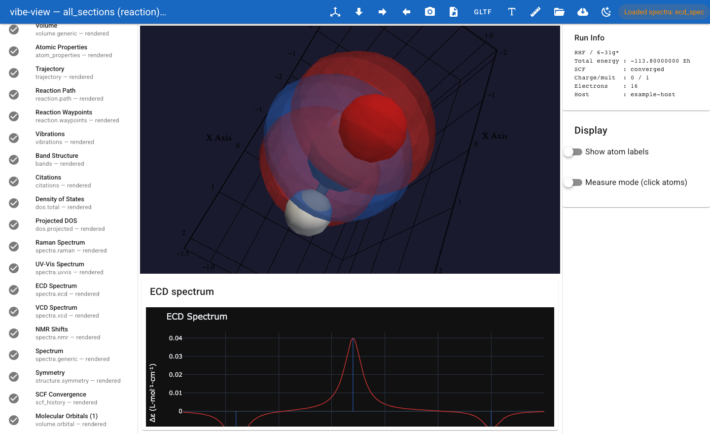Enable Measure mode (click atoms) switch
Image resolution: width=710 pixels, height=434 pixels.
tap(573, 182)
